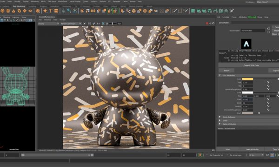The height and width of the screenshot is (167, 279).
Task: Open the RenderCamShape camera dropdown
Action: pyautogui.click(x=71, y=23)
